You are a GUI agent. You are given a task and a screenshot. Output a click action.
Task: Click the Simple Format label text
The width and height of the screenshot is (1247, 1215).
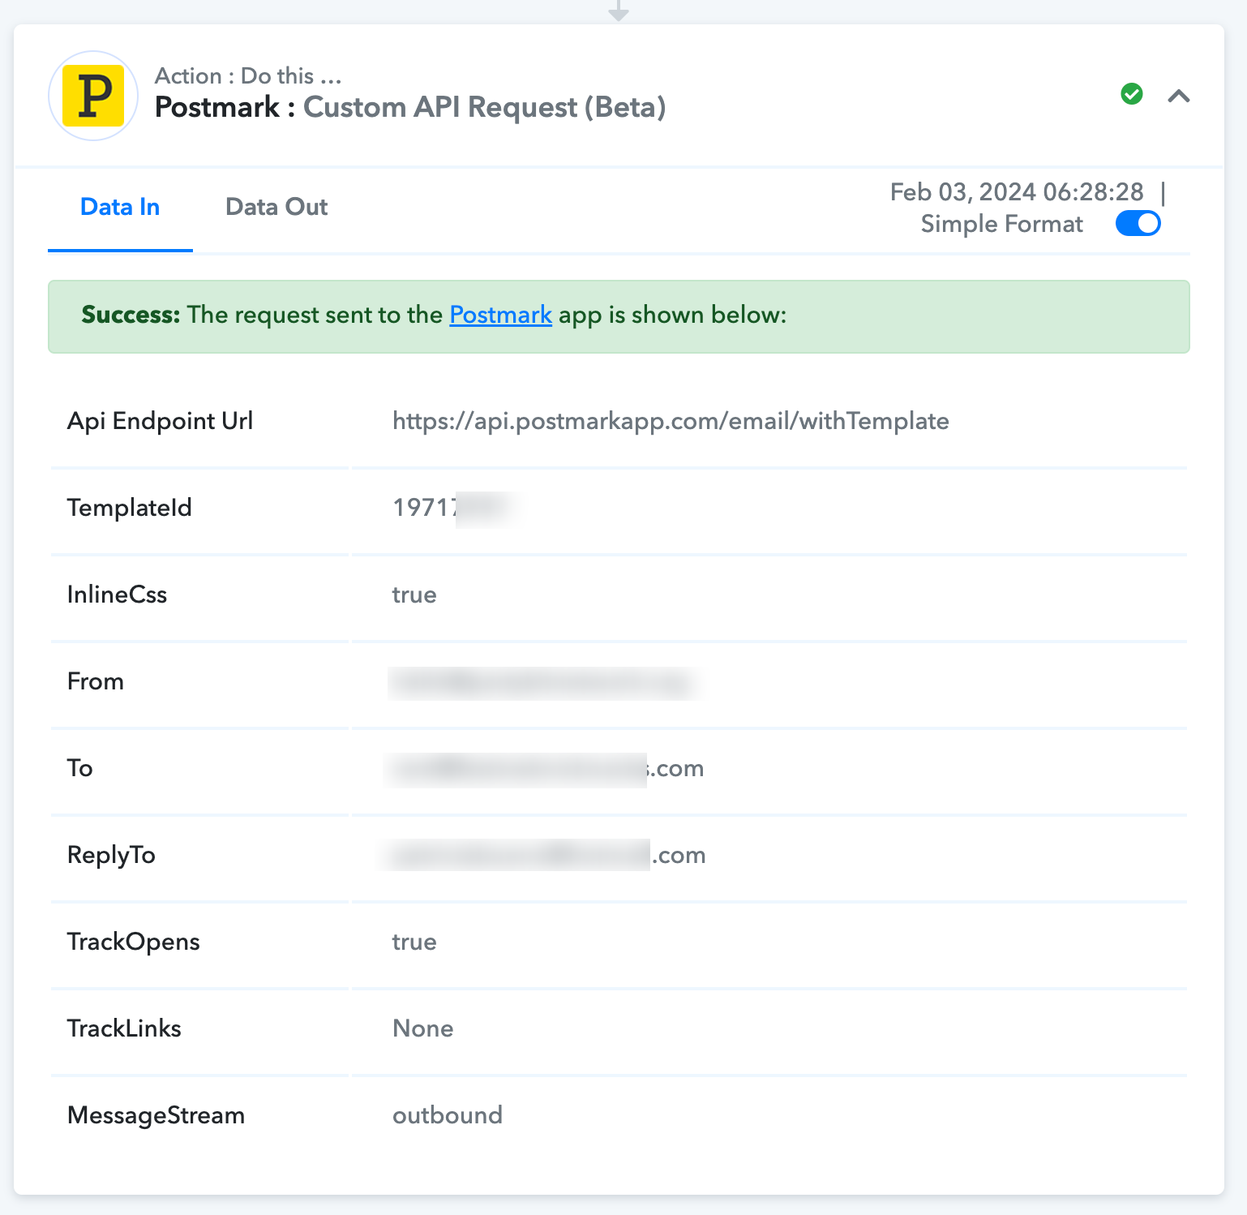[x=1002, y=224]
